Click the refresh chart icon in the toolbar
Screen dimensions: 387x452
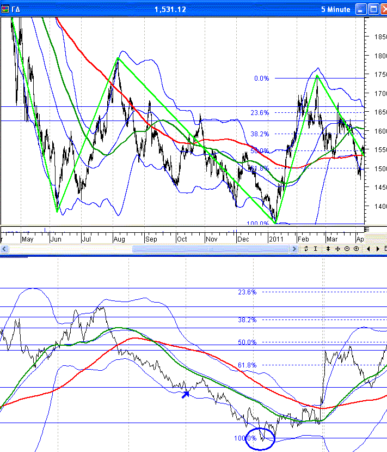tap(306, 249)
